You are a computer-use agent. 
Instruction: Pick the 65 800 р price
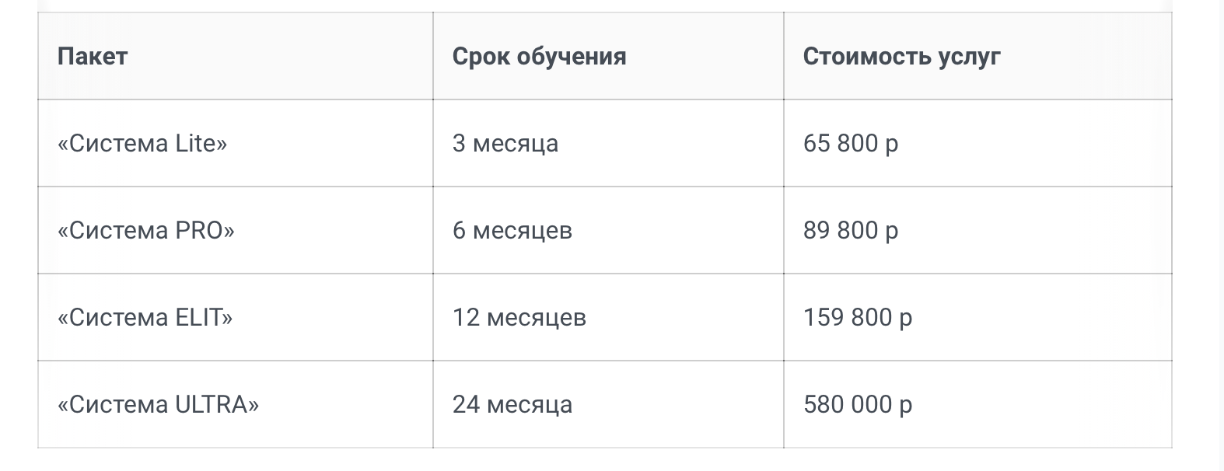tap(851, 144)
